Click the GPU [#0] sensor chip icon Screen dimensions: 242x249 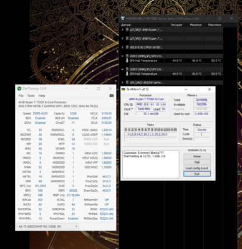coord(127,83)
